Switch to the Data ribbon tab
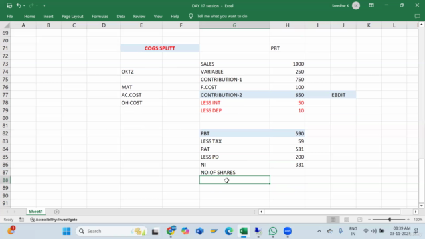This screenshot has width=425, height=239. pyautogui.click(x=121, y=16)
